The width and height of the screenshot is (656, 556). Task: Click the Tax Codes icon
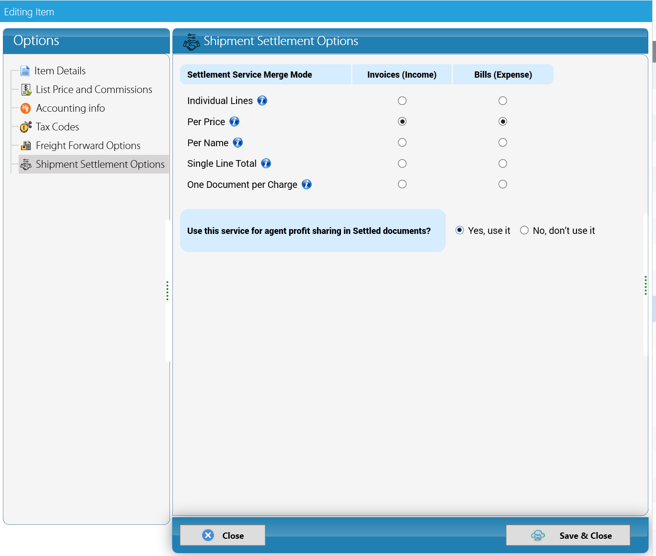click(26, 127)
